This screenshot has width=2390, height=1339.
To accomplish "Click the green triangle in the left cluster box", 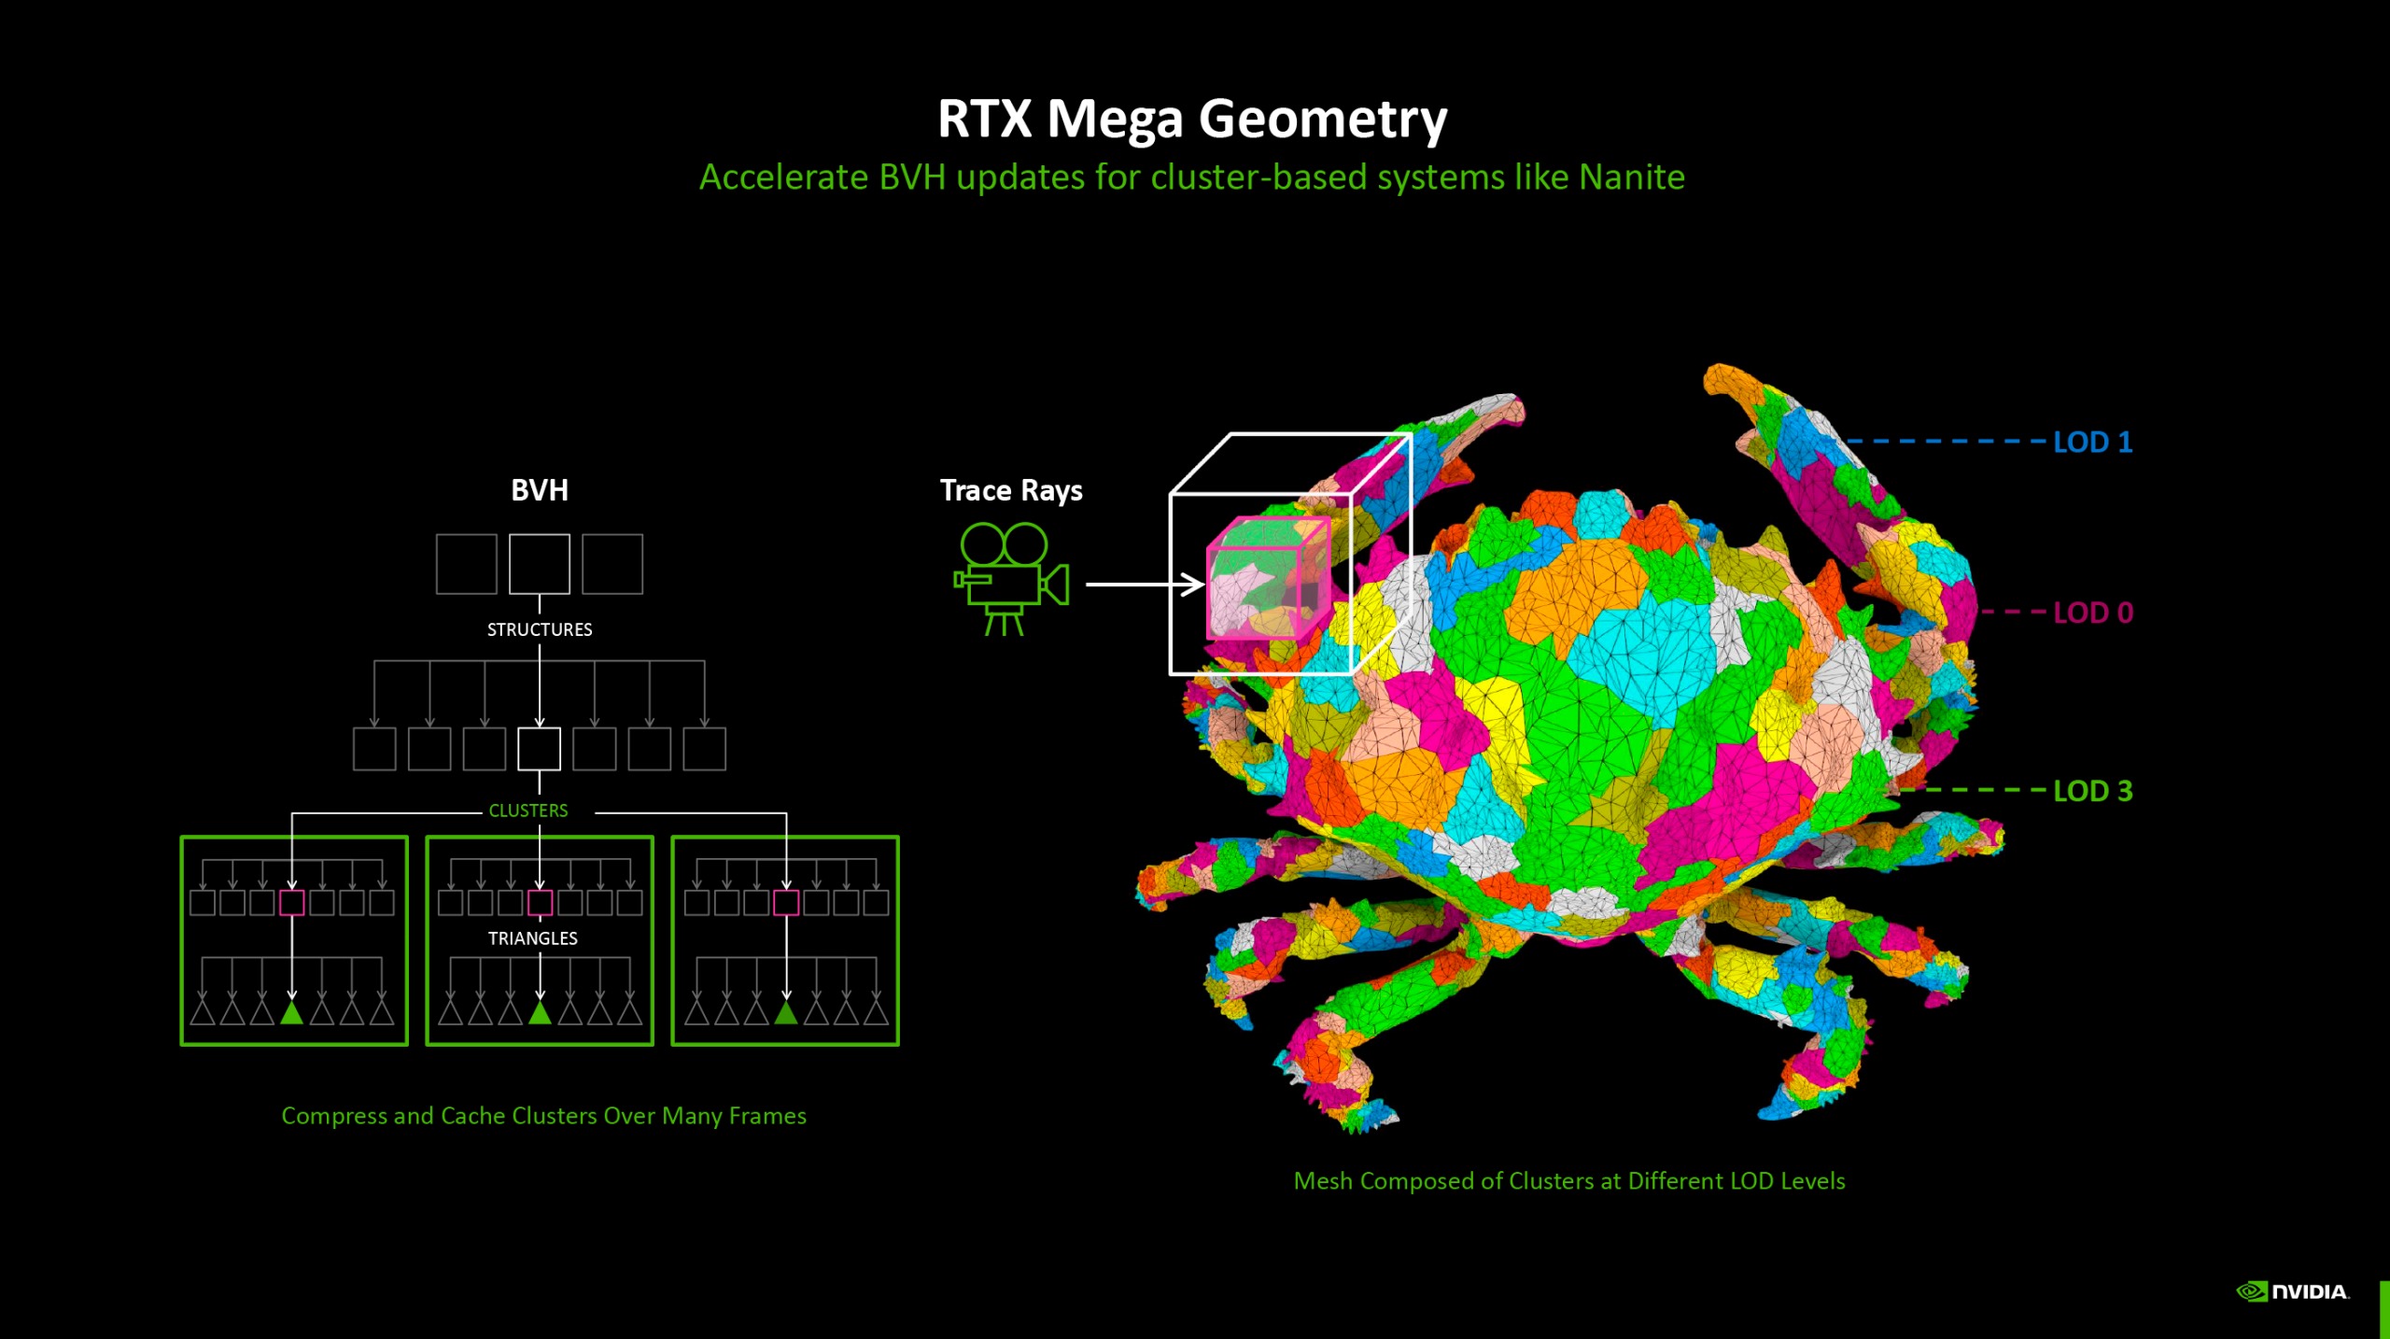I will point(292,1012).
